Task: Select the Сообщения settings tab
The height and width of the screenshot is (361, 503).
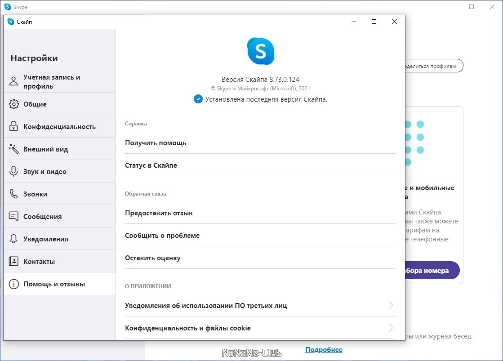Action: 60,216
